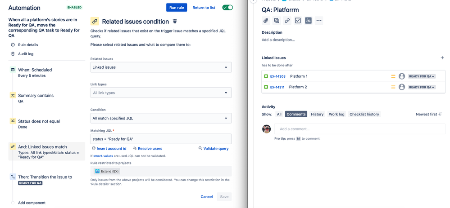Click the attachment paperclip icon
The height and width of the screenshot is (208, 450).
266,21
